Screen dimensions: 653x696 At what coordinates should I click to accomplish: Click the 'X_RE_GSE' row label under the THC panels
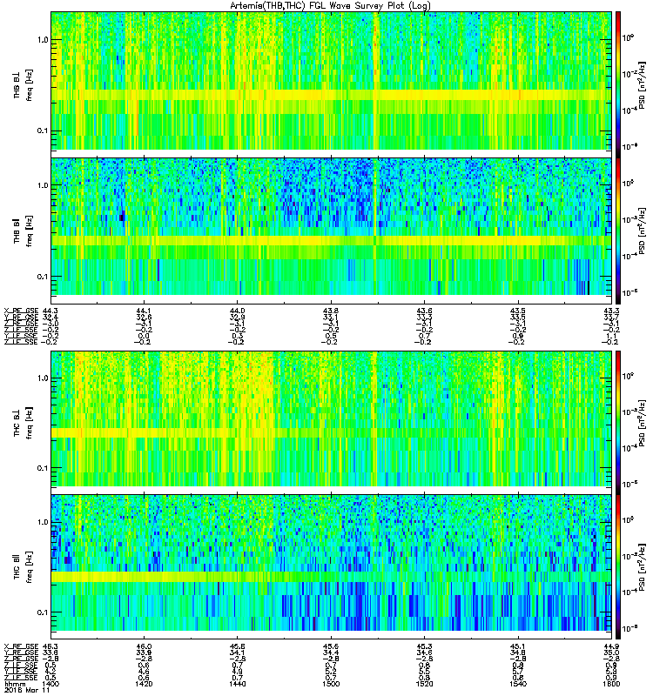(x=21, y=646)
